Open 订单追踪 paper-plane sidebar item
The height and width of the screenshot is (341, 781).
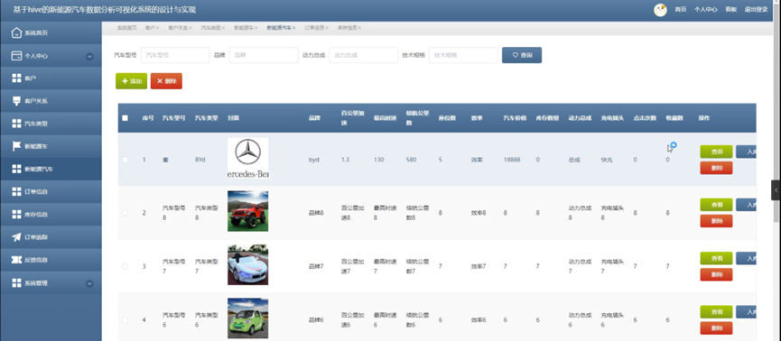click(x=51, y=237)
